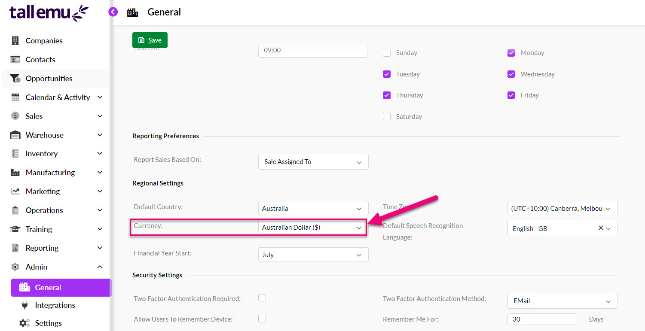The width and height of the screenshot is (645, 331).
Task: Click the Default Country label
Action: pyautogui.click(x=159, y=207)
